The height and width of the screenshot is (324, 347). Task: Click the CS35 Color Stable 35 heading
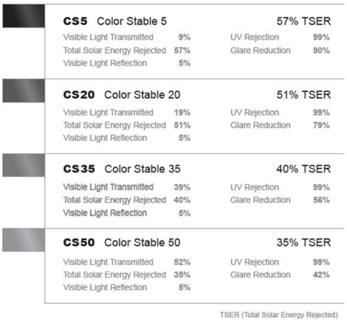(121, 169)
